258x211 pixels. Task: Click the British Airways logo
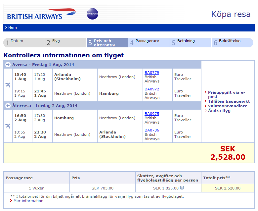tap(41, 14)
